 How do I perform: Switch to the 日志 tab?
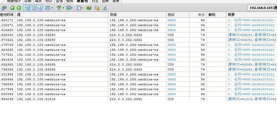(95, 1)
